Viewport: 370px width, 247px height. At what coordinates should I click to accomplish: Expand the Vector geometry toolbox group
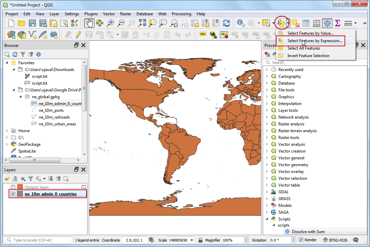267,165
